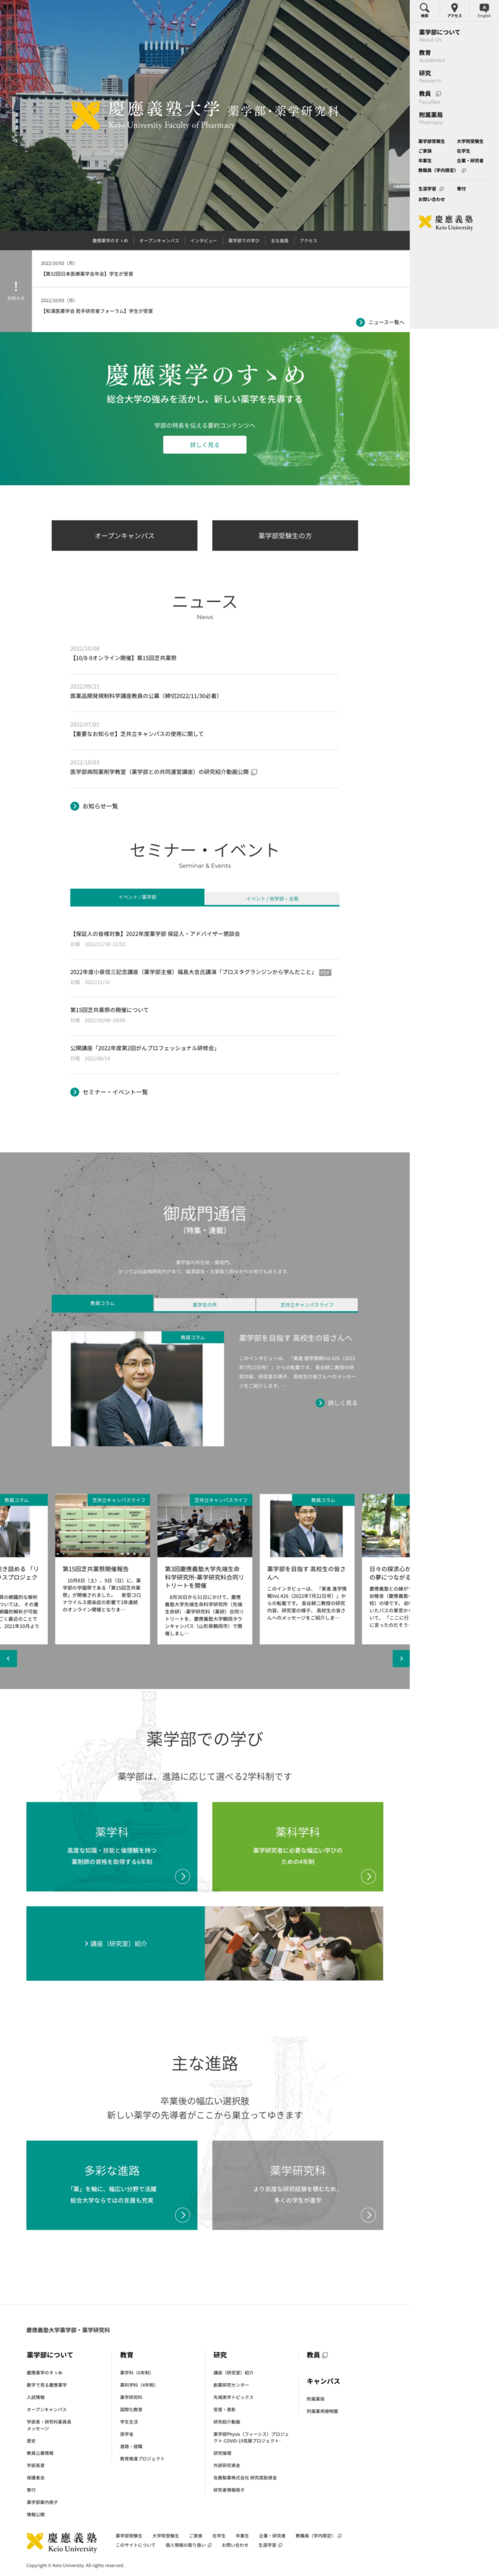Open 研究 Research in sidebar menu

[429, 76]
